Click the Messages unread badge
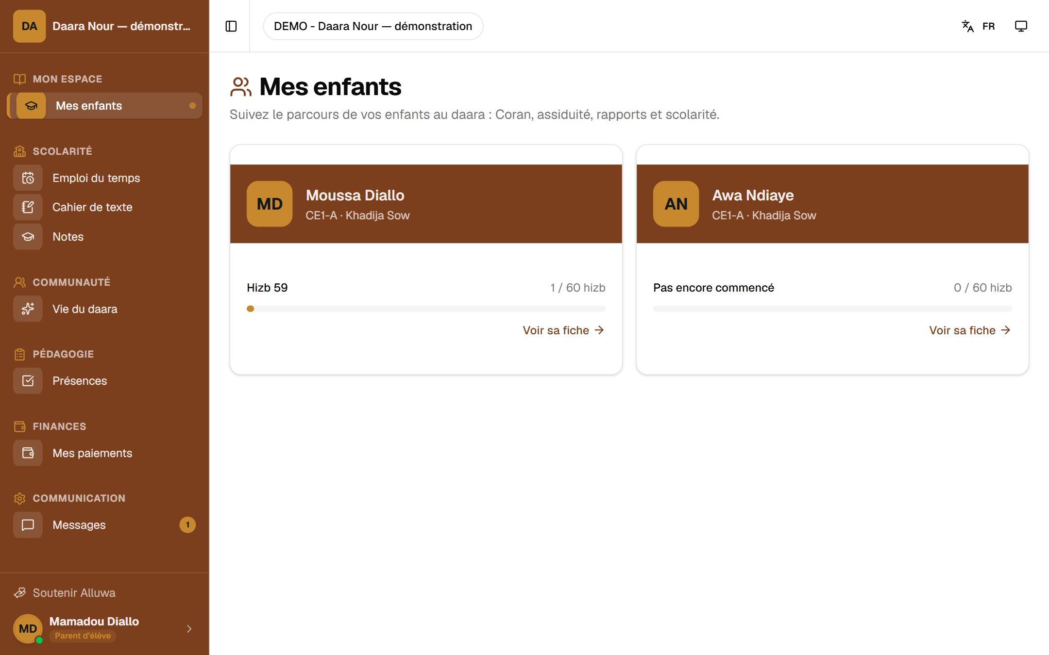 [x=187, y=525]
